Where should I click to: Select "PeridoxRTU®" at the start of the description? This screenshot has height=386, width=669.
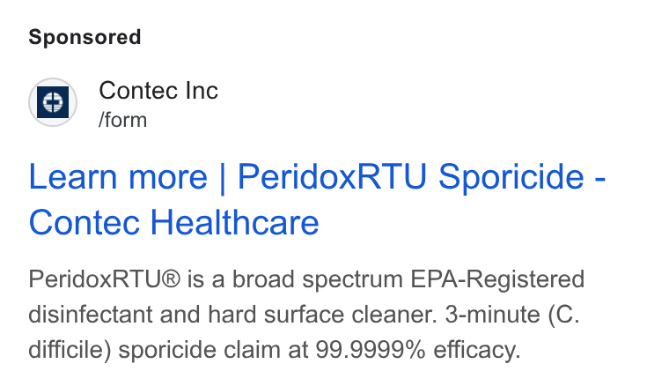(x=105, y=279)
